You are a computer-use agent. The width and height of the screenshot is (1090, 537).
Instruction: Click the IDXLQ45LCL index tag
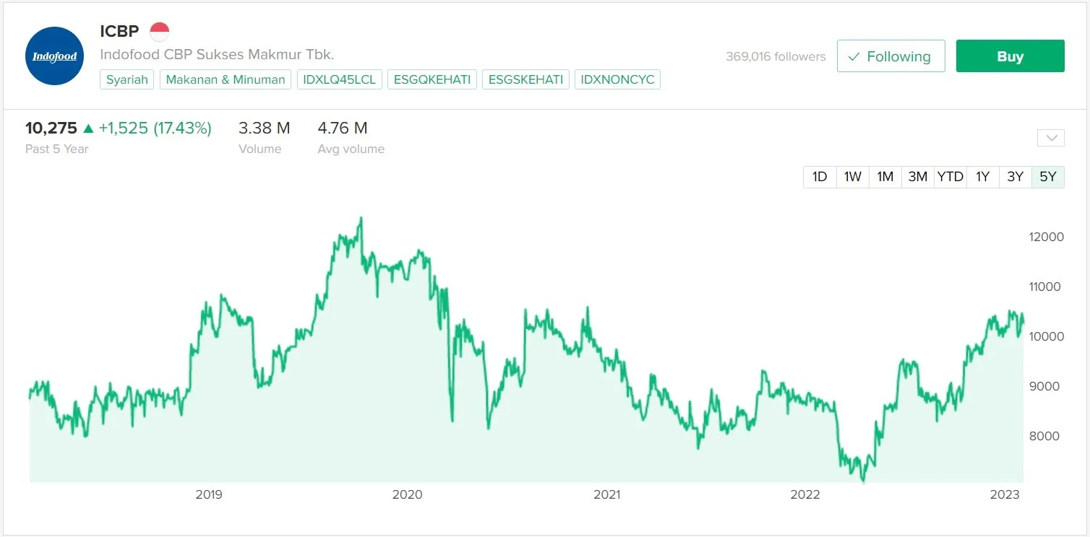point(339,79)
